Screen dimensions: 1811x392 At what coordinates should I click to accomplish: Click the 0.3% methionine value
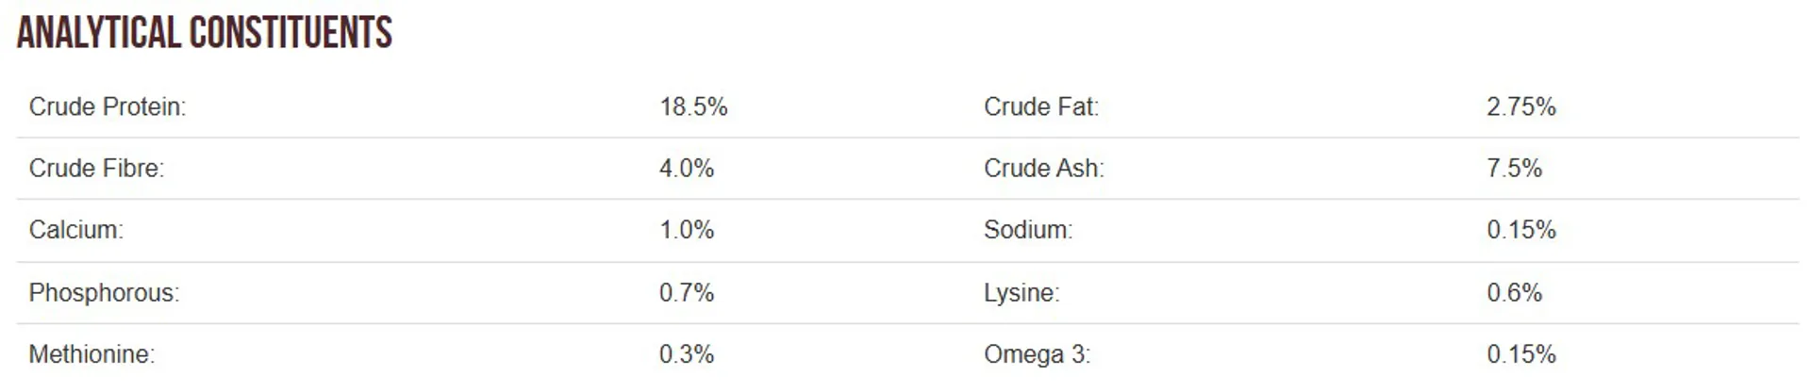pyautogui.click(x=687, y=354)
